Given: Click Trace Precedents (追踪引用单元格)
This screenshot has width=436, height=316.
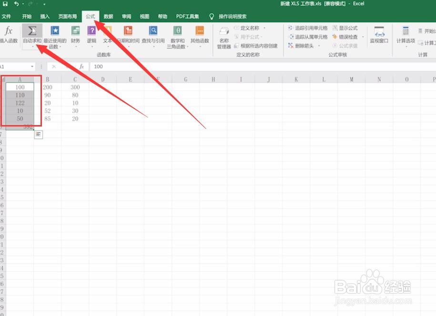Looking at the screenshot, I should (x=309, y=28).
